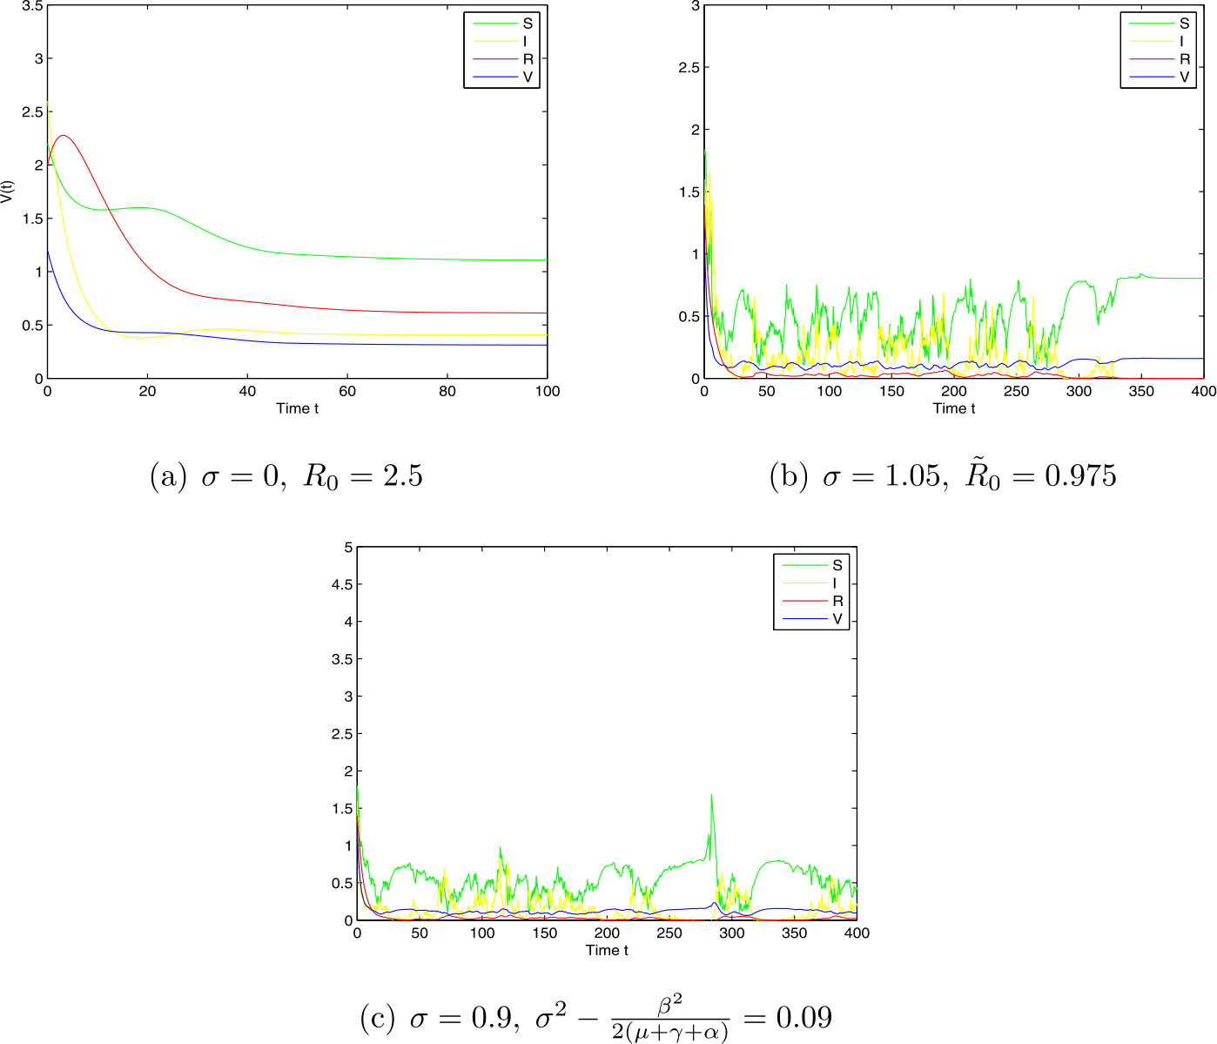Click x-axis tick 60 in plot (a)
Screen dimensions: 1217x1044
tap(347, 391)
